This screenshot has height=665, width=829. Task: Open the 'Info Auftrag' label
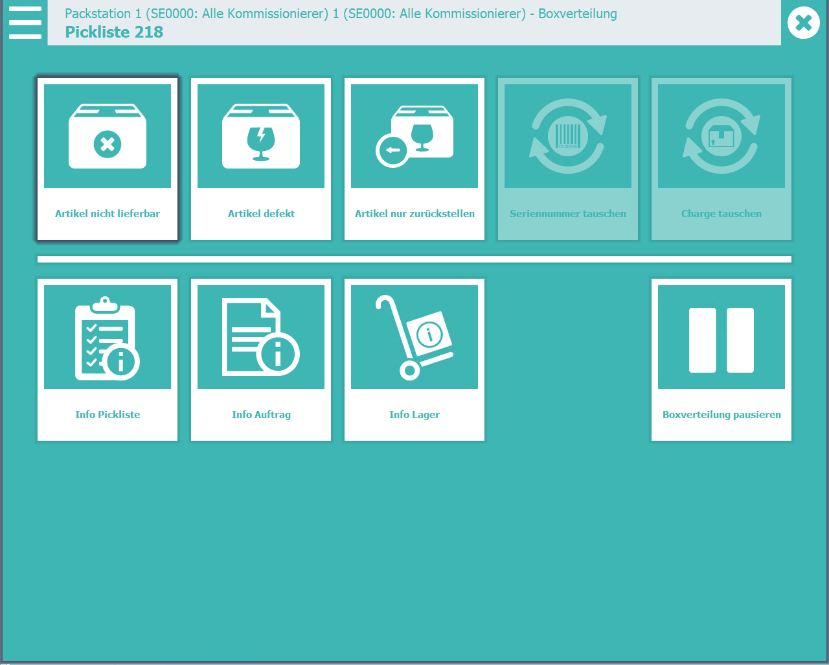[261, 415]
